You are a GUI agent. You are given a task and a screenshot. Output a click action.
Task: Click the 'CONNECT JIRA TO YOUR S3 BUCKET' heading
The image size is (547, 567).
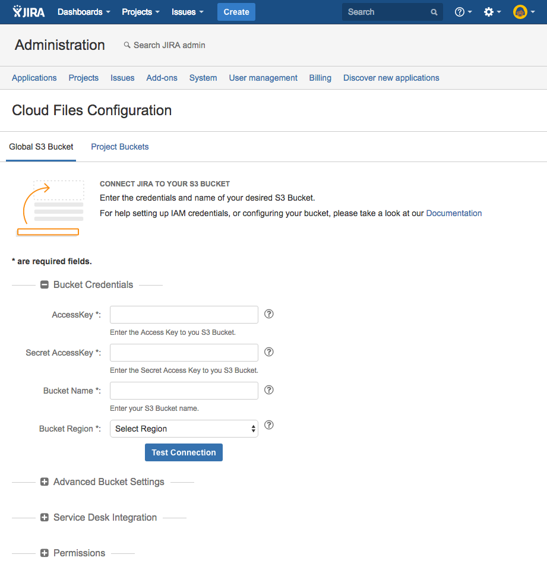(x=165, y=183)
